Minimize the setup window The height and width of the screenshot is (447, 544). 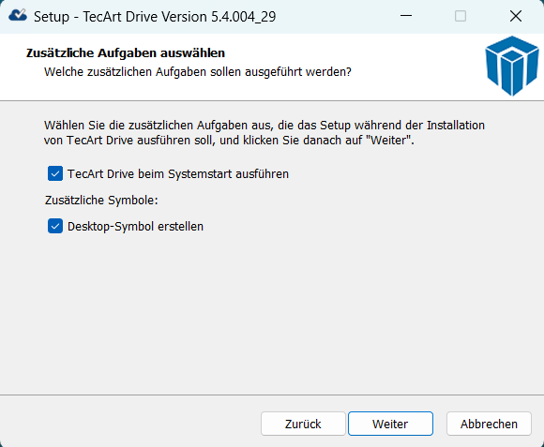(x=406, y=16)
